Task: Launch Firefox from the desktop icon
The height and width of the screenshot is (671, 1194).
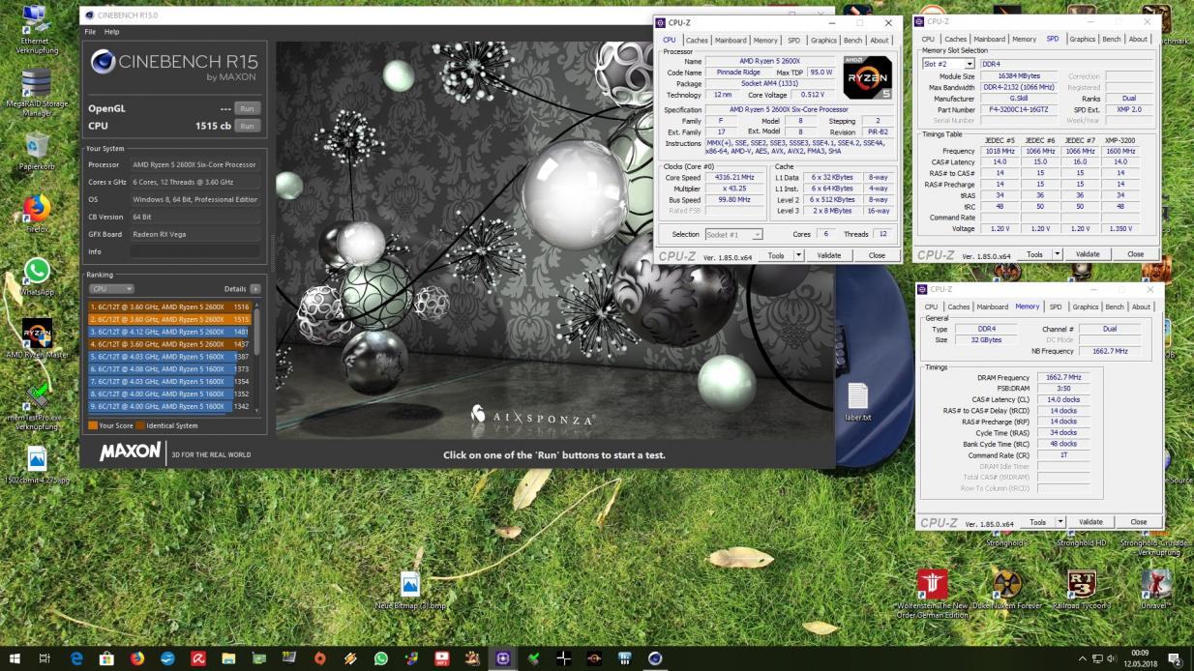Action: (37, 214)
